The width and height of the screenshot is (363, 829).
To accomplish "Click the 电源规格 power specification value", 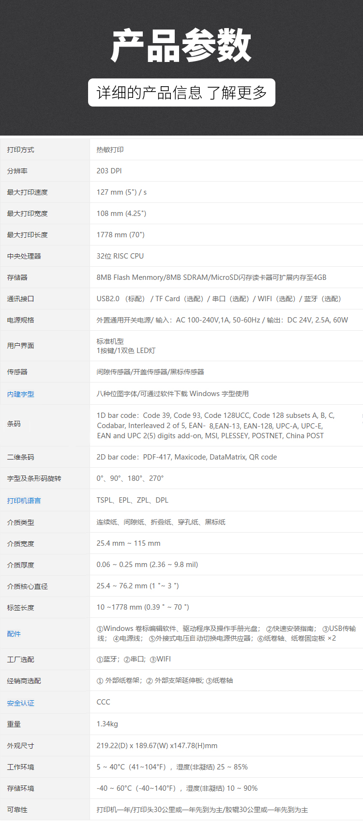I will tap(222, 320).
